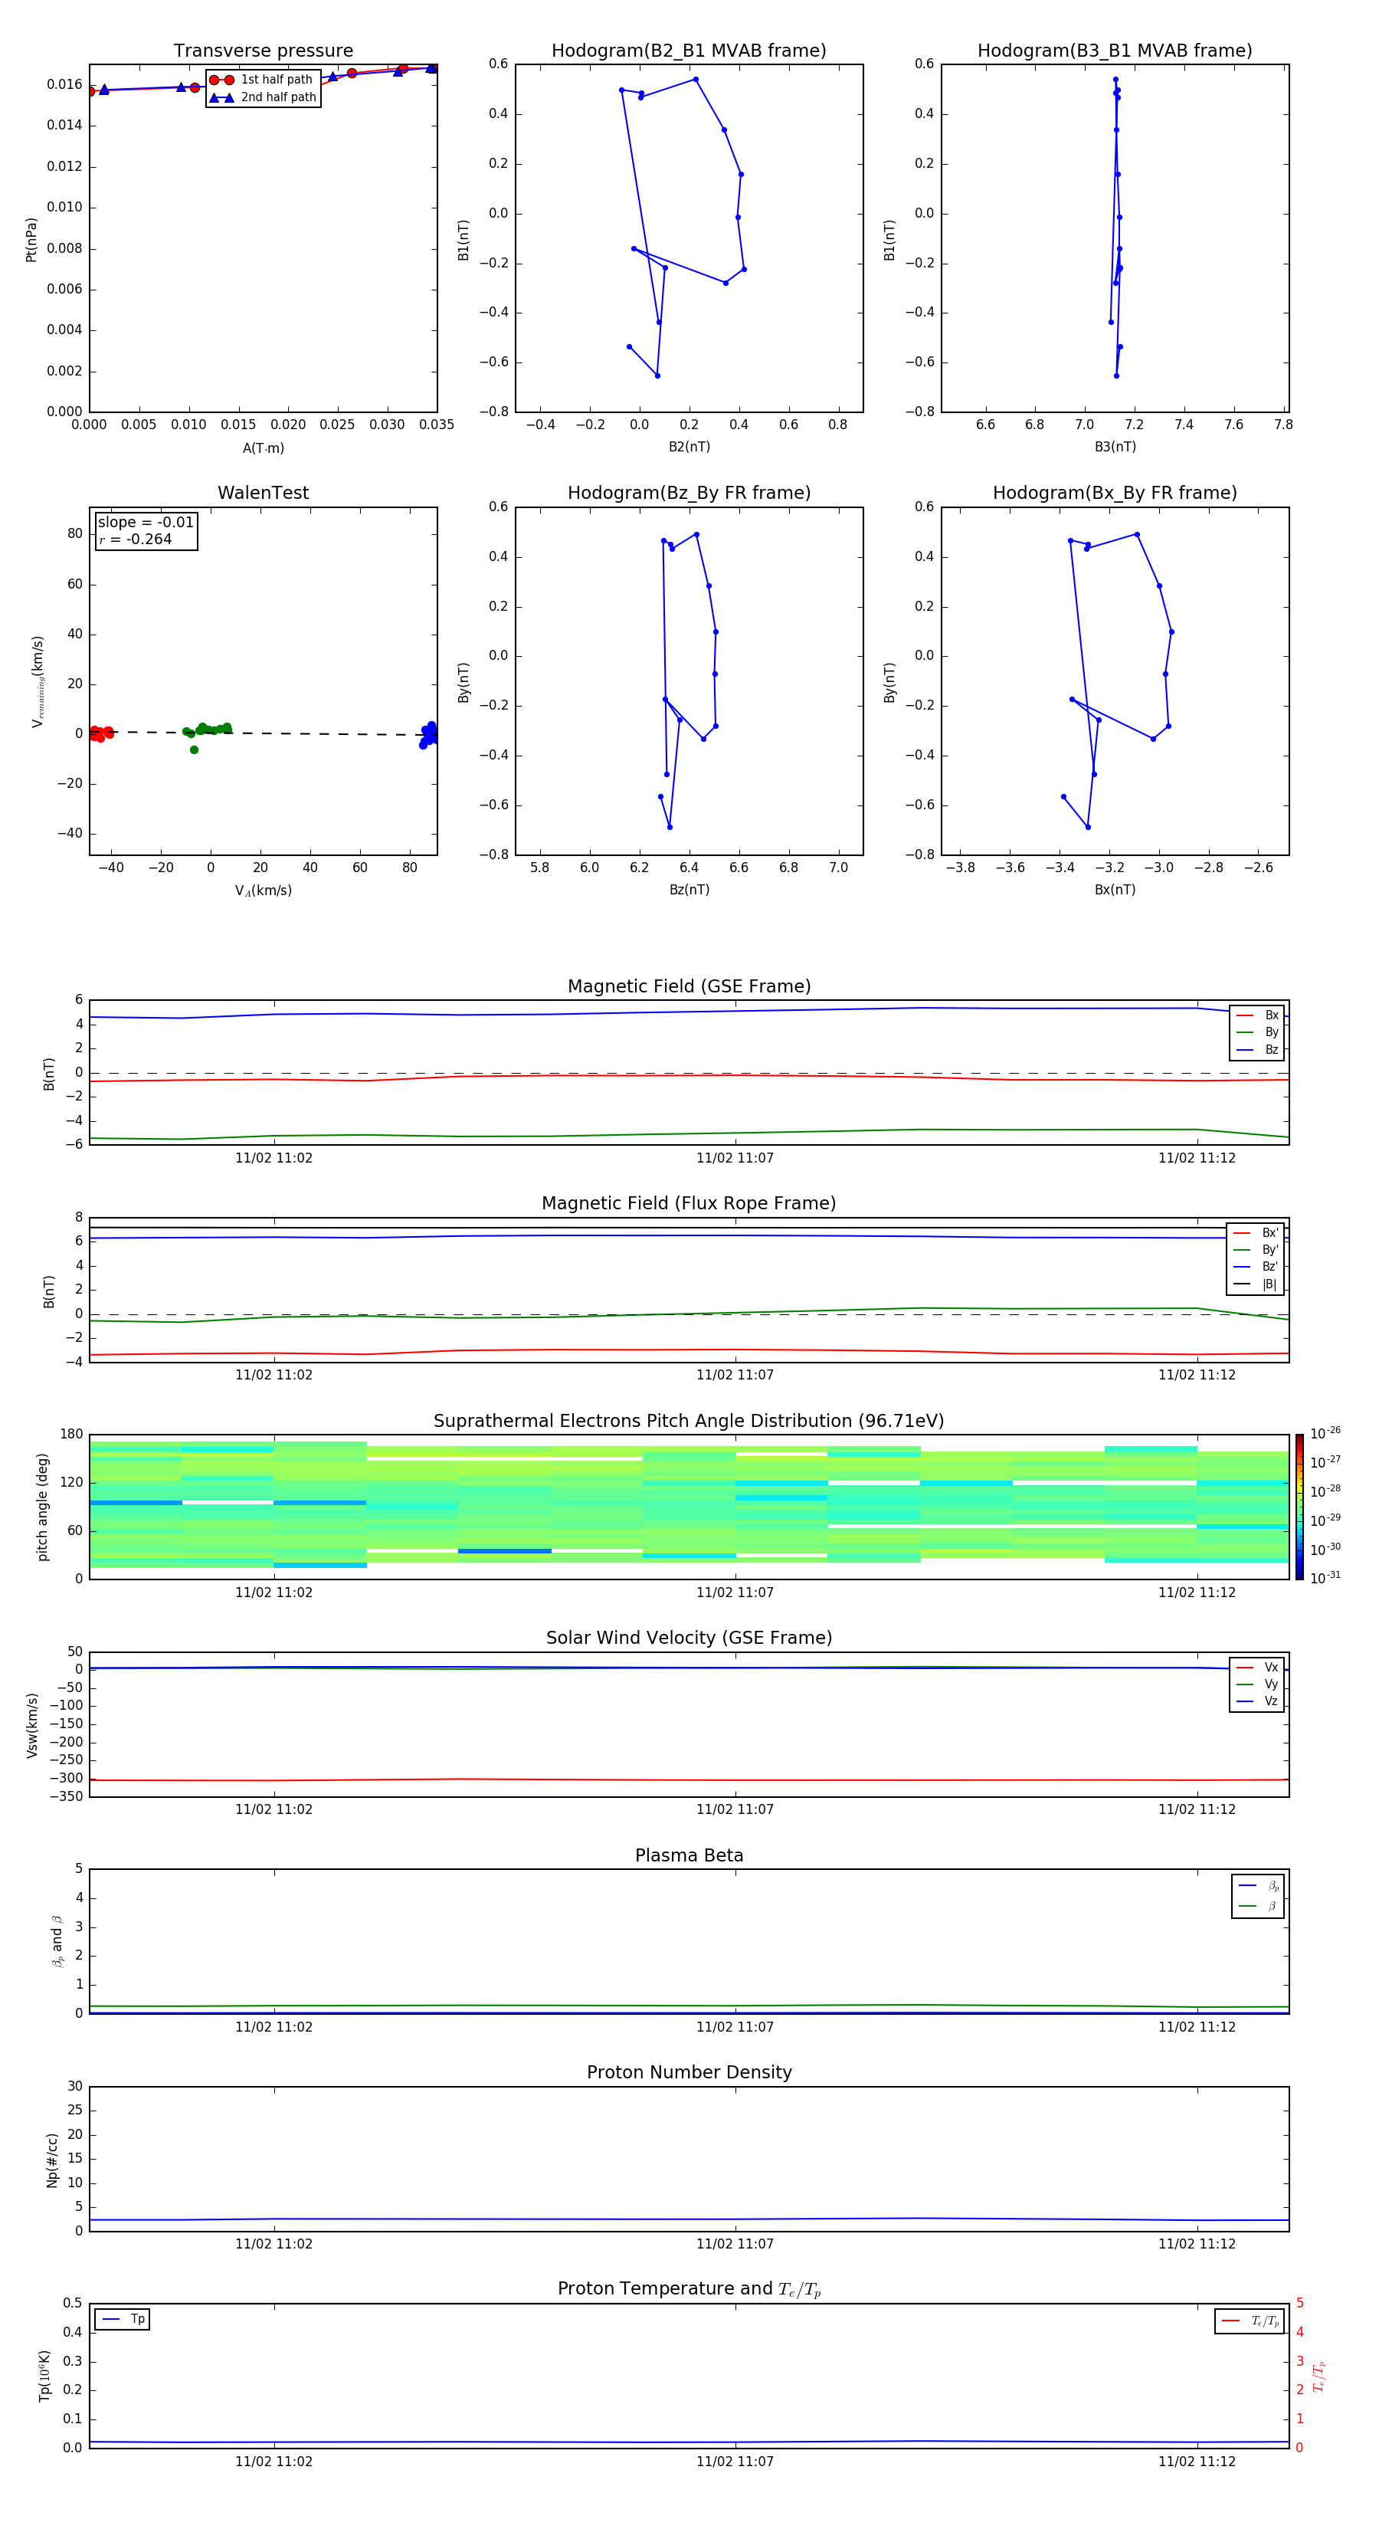The image size is (1379, 2529).
Task: Click the Bx entry in GSE field legend
Action: click(x=1258, y=1015)
